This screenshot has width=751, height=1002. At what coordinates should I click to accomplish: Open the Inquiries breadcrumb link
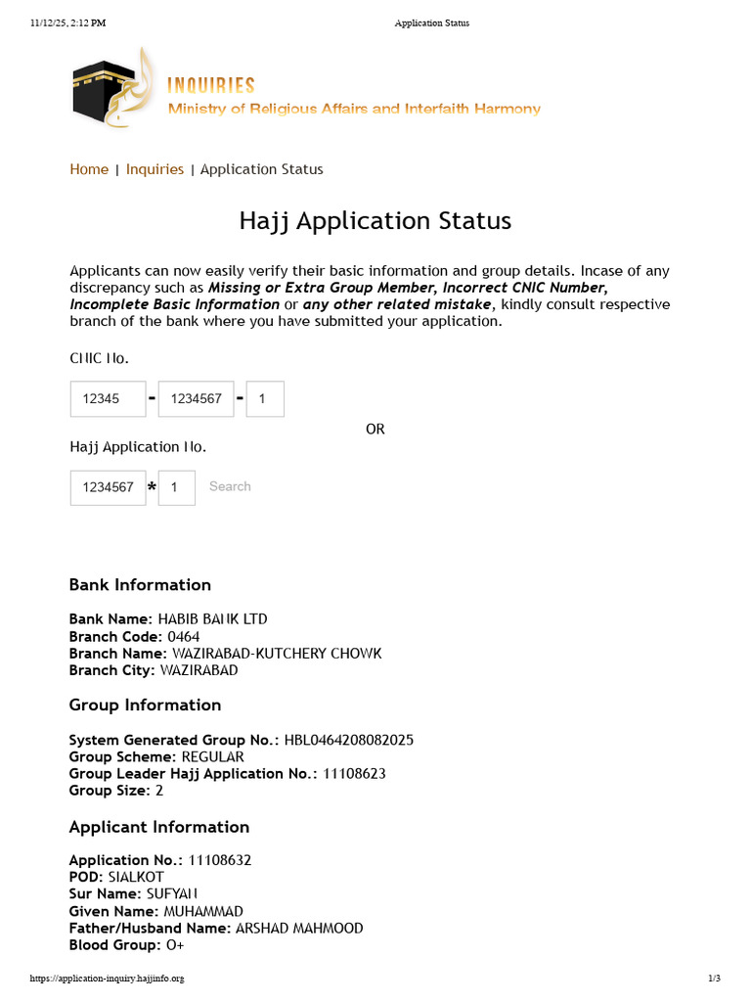click(x=155, y=169)
